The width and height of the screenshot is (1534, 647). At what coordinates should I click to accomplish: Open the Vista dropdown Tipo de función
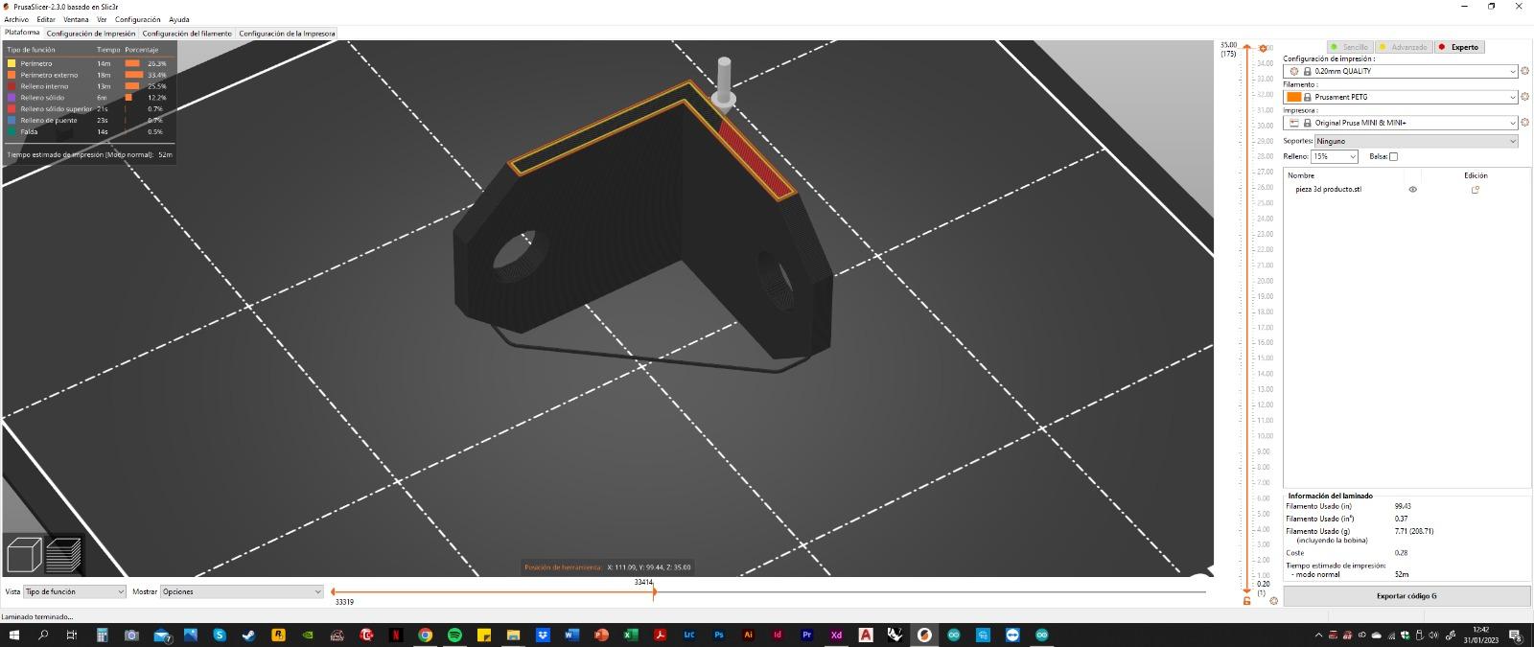pyautogui.click(x=75, y=591)
